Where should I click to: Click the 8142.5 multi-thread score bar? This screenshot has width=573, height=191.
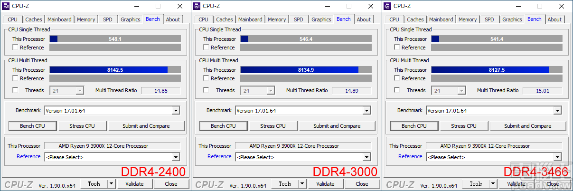pos(115,70)
